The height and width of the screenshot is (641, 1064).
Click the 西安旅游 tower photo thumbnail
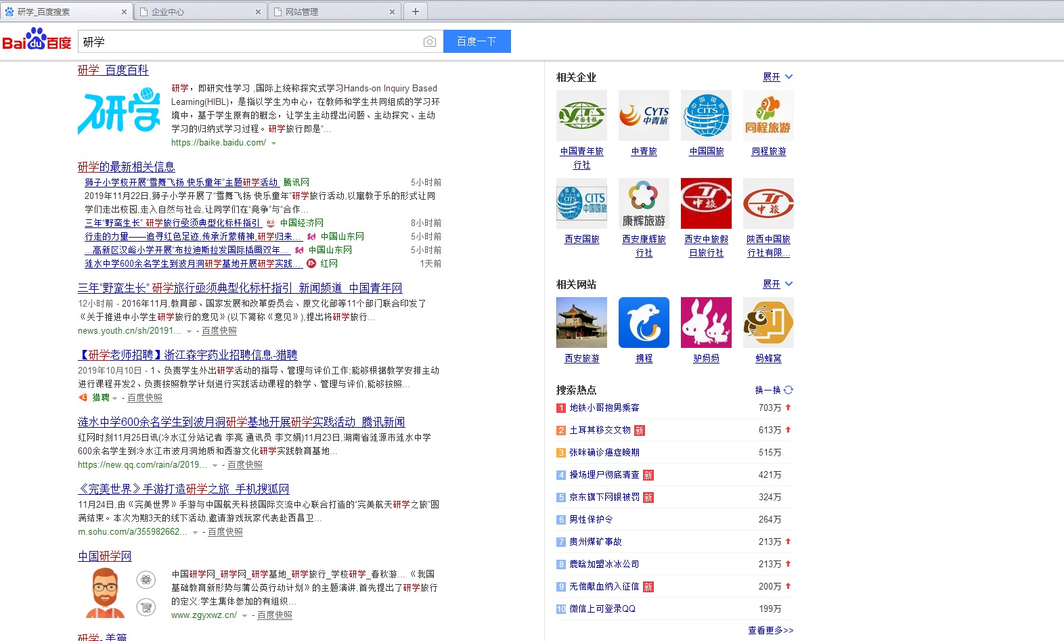[x=581, y=323]
